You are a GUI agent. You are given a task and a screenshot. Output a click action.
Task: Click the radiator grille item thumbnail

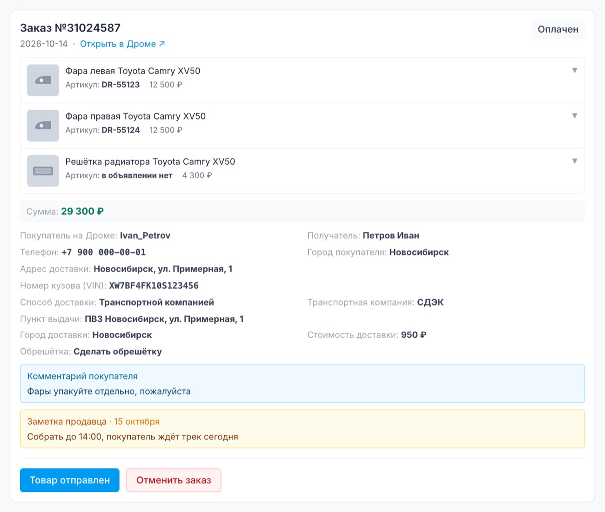43,171
